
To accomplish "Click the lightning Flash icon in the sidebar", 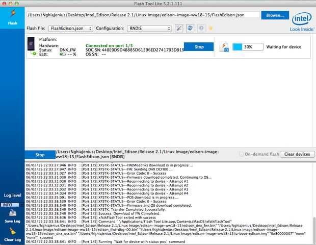I will pos(13,13).
